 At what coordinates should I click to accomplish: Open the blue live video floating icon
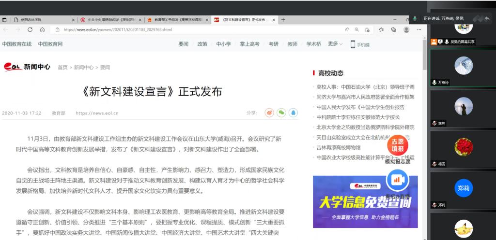pos(397,180)
